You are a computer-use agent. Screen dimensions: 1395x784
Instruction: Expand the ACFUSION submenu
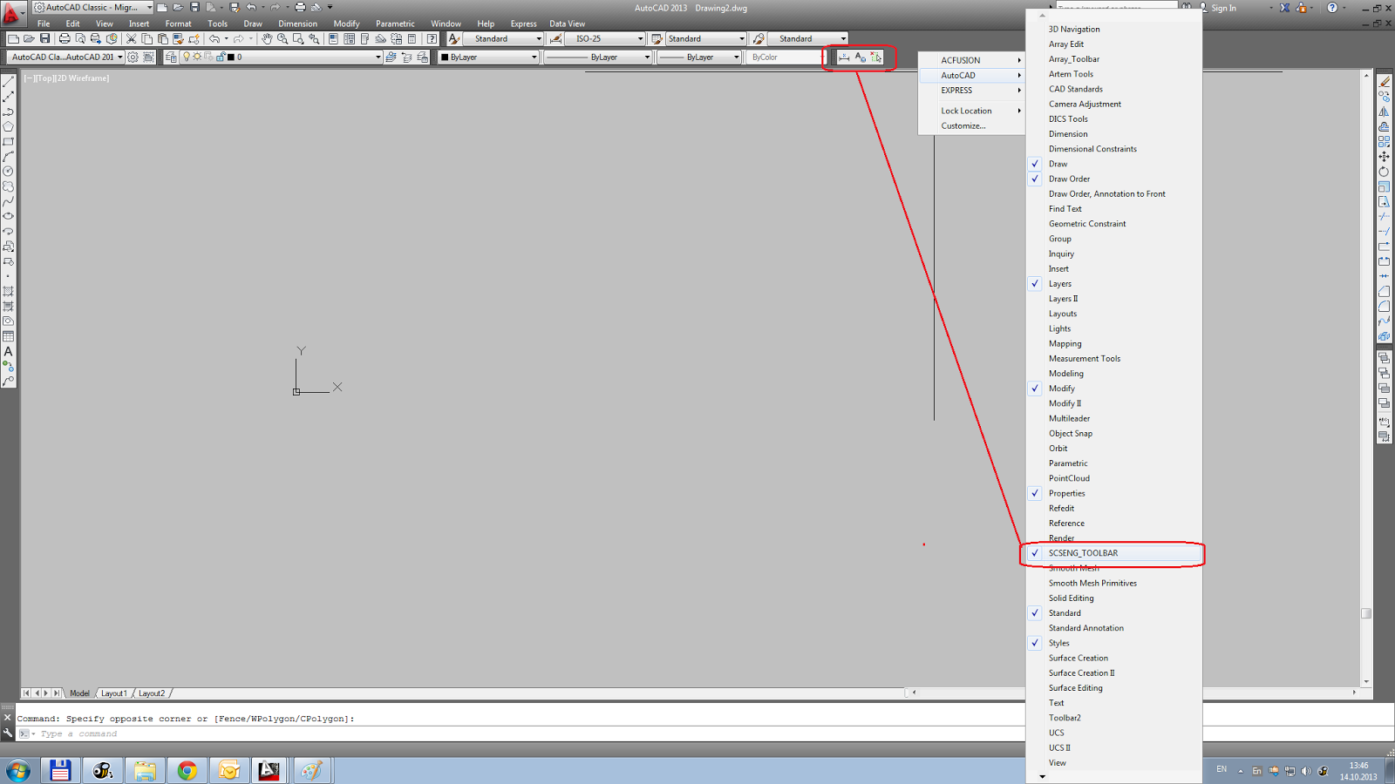(972, 60)
